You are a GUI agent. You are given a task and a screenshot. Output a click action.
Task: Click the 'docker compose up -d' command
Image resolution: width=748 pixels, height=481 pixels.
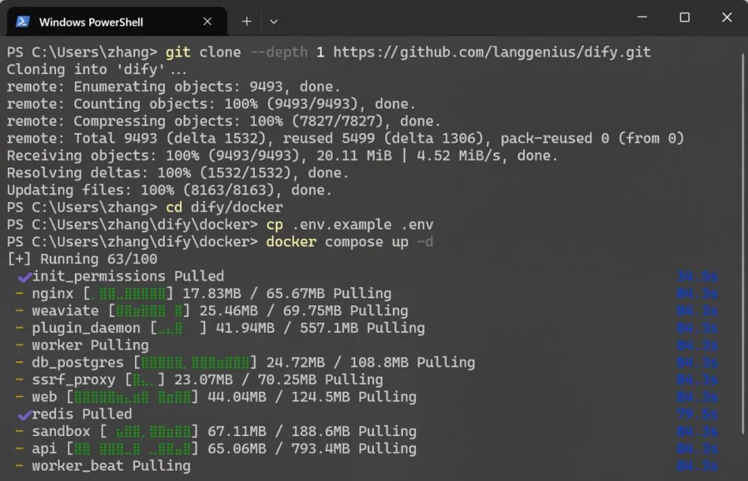[x=350, y=242]
